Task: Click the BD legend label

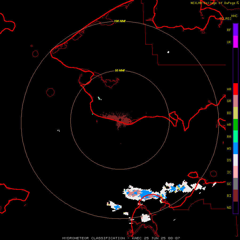Action: tap(229, 113)
